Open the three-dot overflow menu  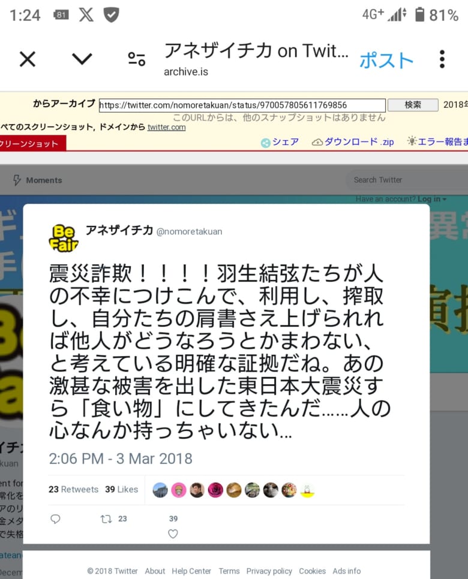coord(442,59)
